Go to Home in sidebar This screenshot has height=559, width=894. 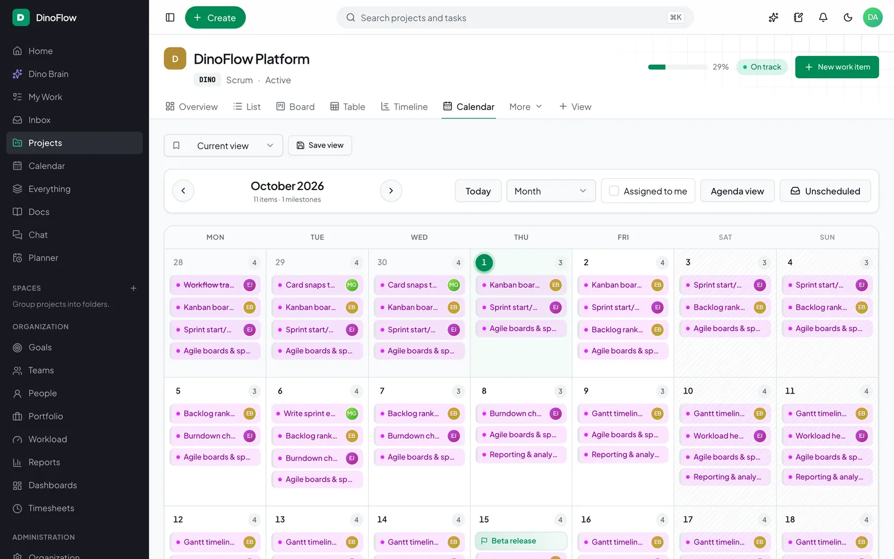coord(74,51)
